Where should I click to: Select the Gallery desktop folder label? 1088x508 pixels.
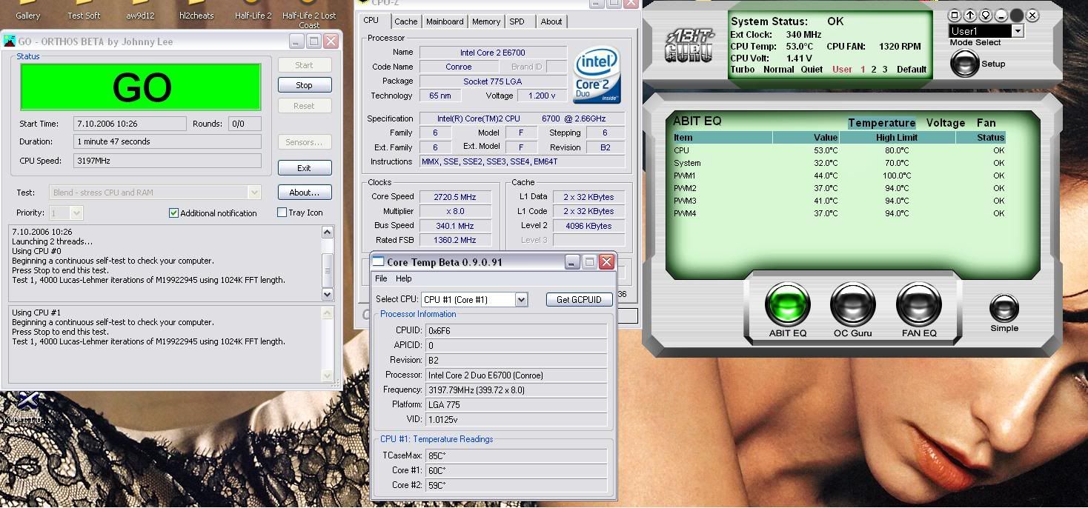click(28, 16)
